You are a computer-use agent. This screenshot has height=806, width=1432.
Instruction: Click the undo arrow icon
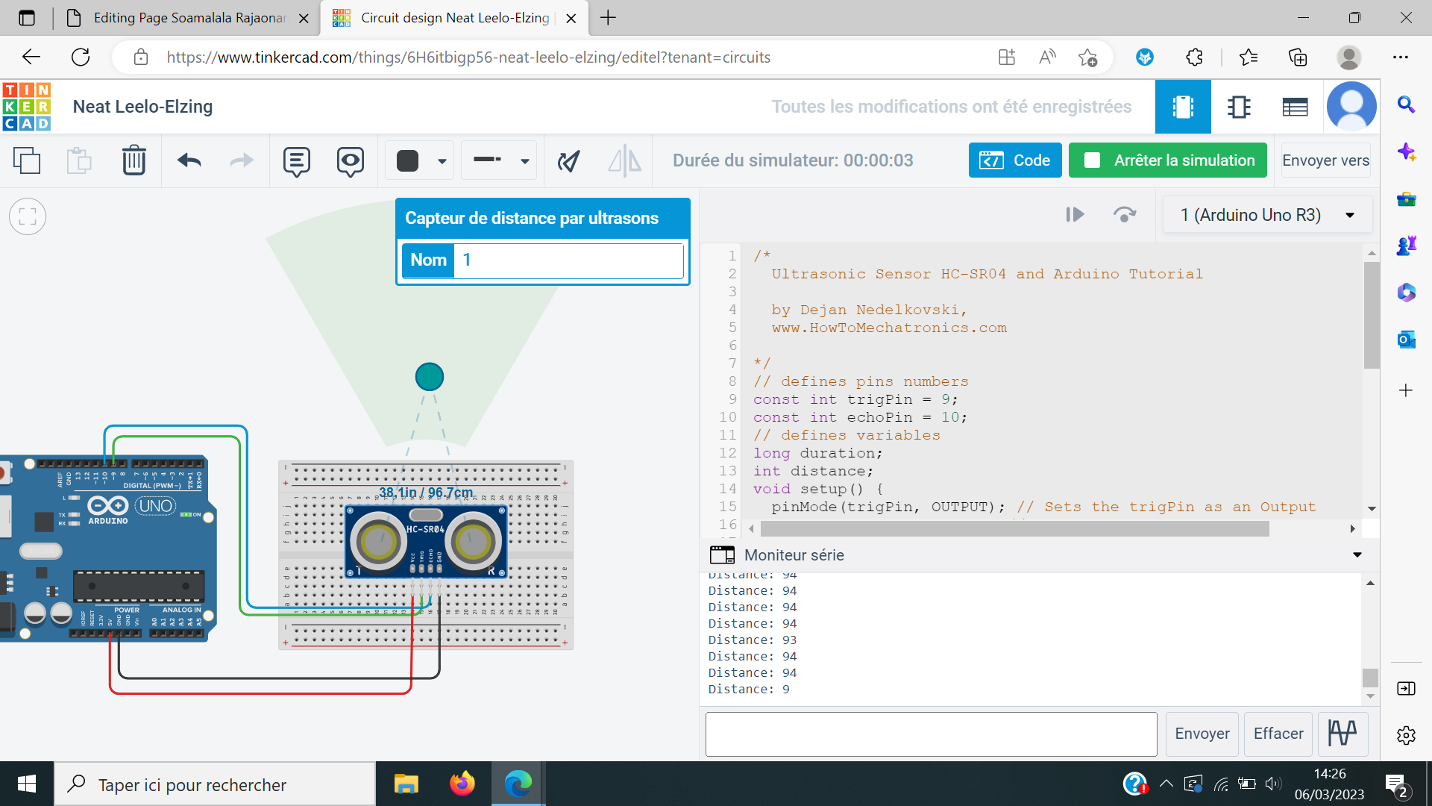click(x=189, y=160)
